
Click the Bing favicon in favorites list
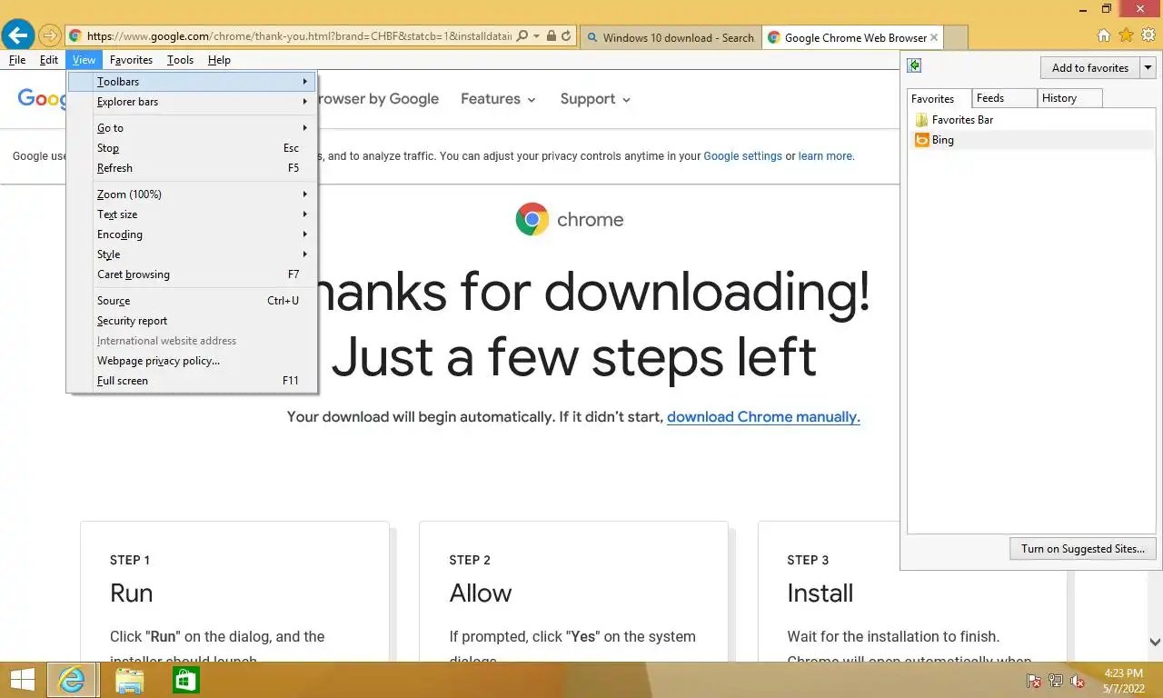pos(921,140)
